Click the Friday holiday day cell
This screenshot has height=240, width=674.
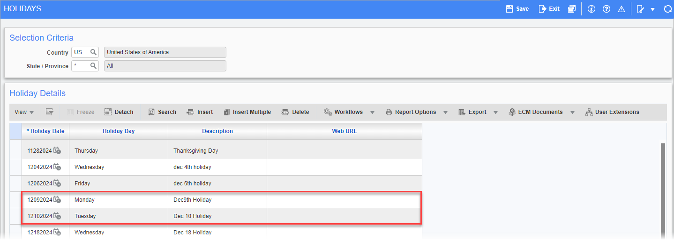[119, 184]
